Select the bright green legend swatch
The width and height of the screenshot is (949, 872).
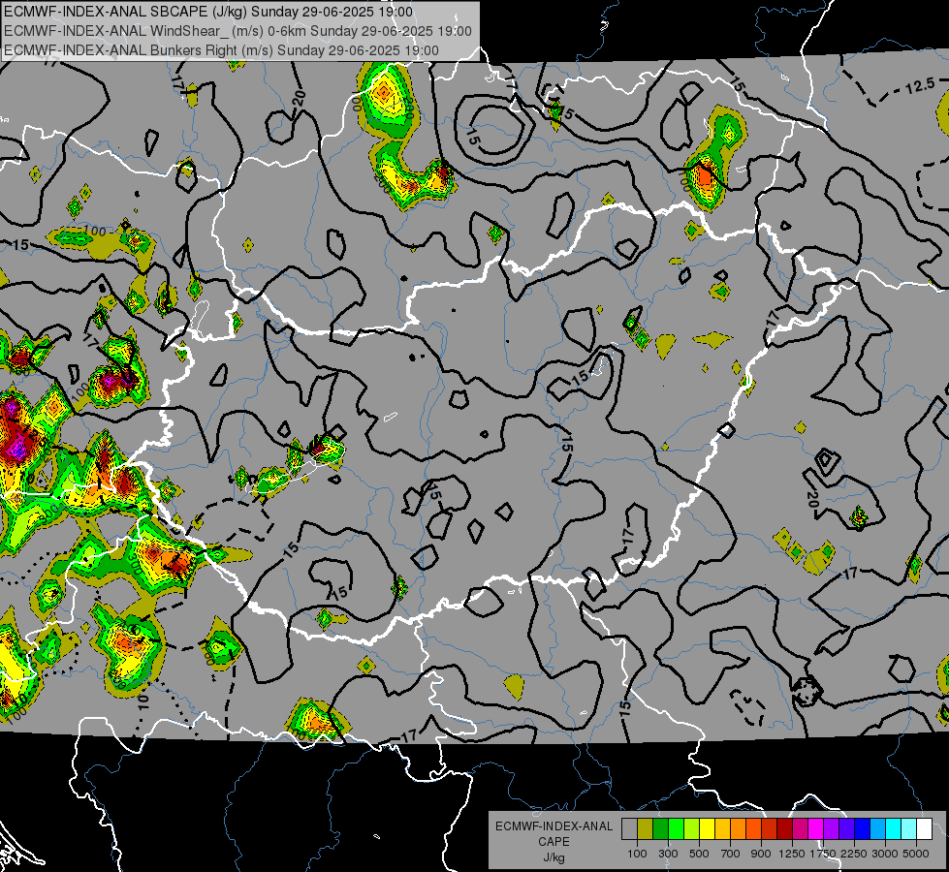click(x=676, y=829)
